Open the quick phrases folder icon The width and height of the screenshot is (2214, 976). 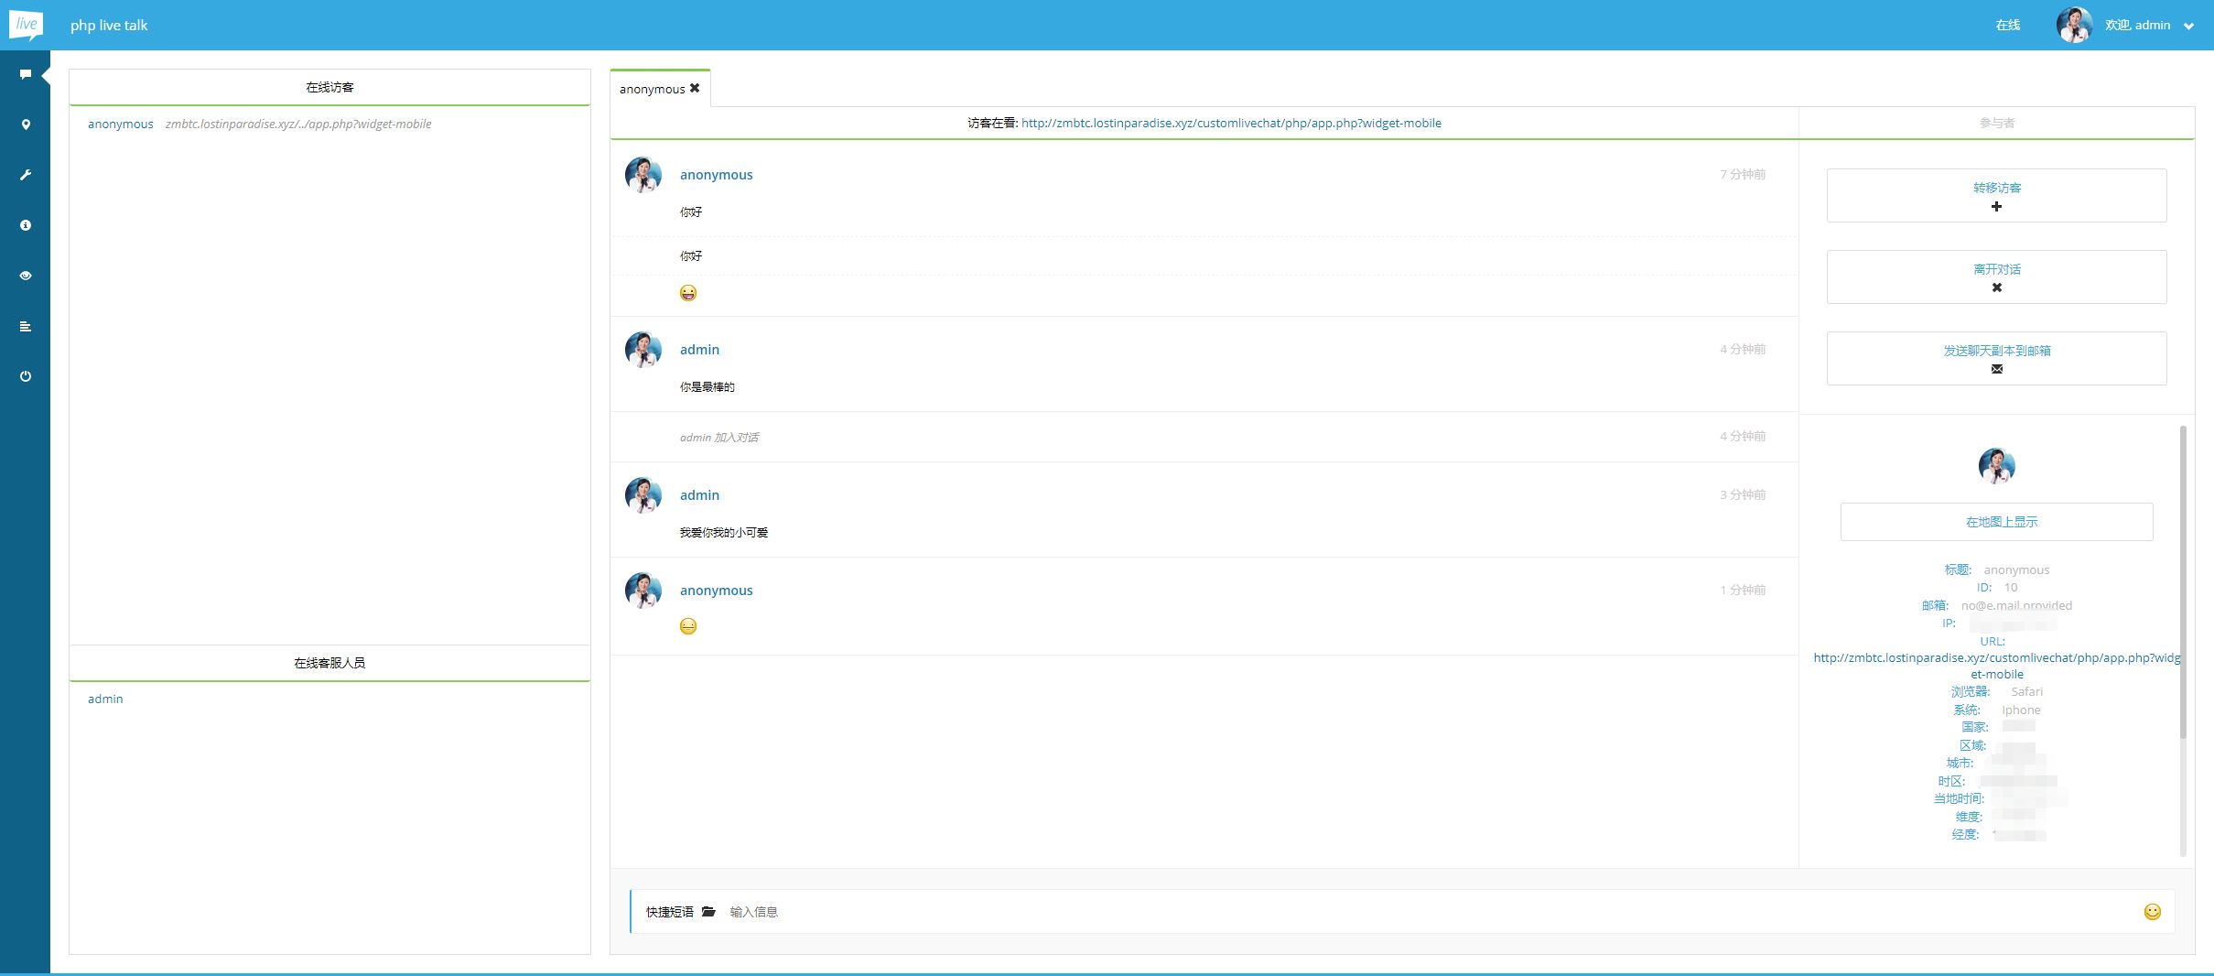[x=708, y=912]
